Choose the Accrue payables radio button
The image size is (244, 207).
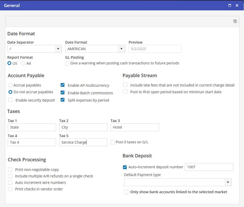point(10,85)
